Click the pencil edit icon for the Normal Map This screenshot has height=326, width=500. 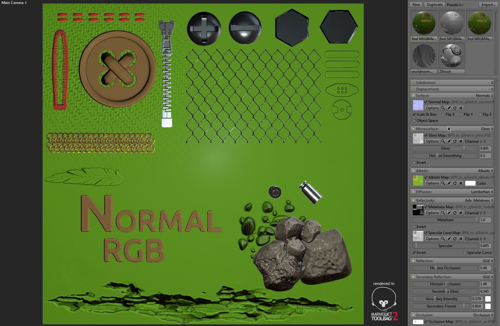pyautogui.click(x=449, y=108)
